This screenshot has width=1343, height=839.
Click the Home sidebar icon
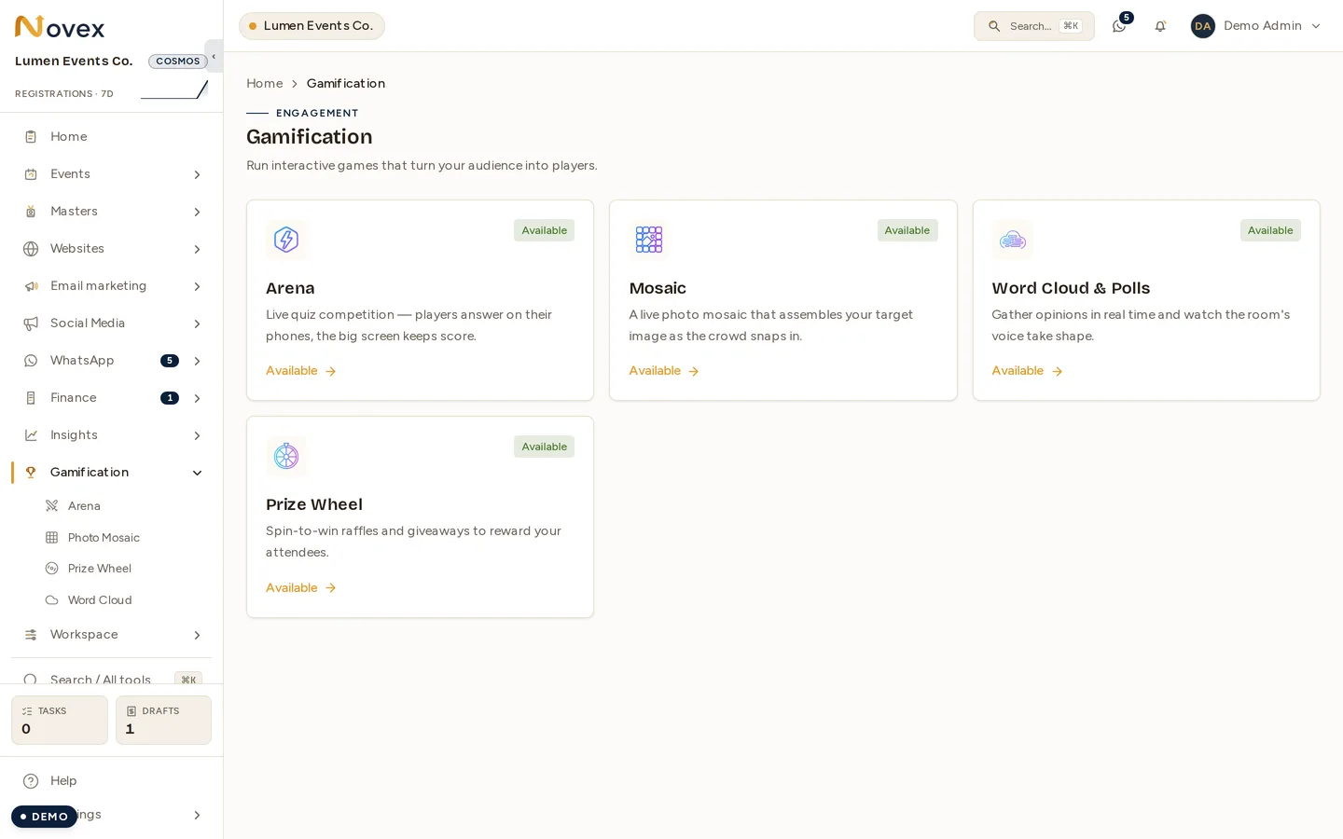pyautogui.click(x=31, y=137)
